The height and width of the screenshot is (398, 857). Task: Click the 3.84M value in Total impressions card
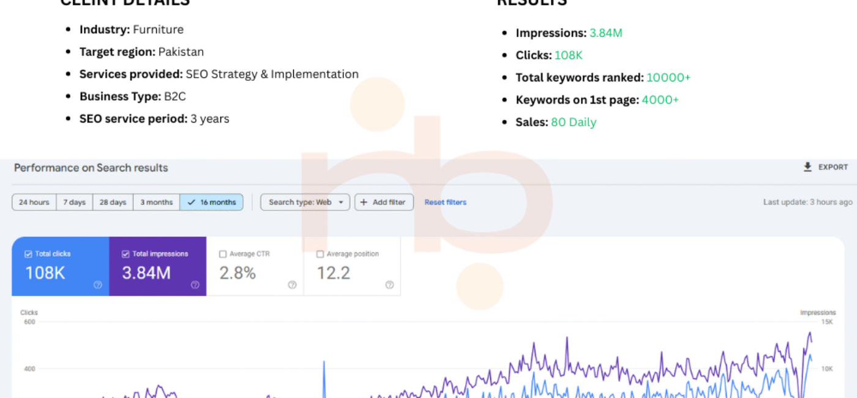tap(146, 273)
